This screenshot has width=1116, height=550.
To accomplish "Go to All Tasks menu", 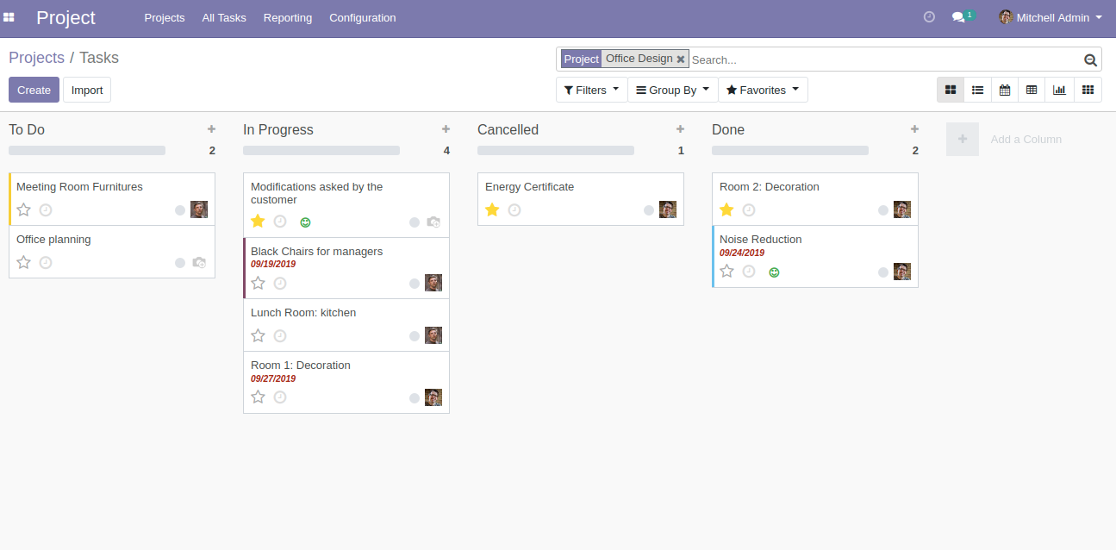I will coord(224,17).
